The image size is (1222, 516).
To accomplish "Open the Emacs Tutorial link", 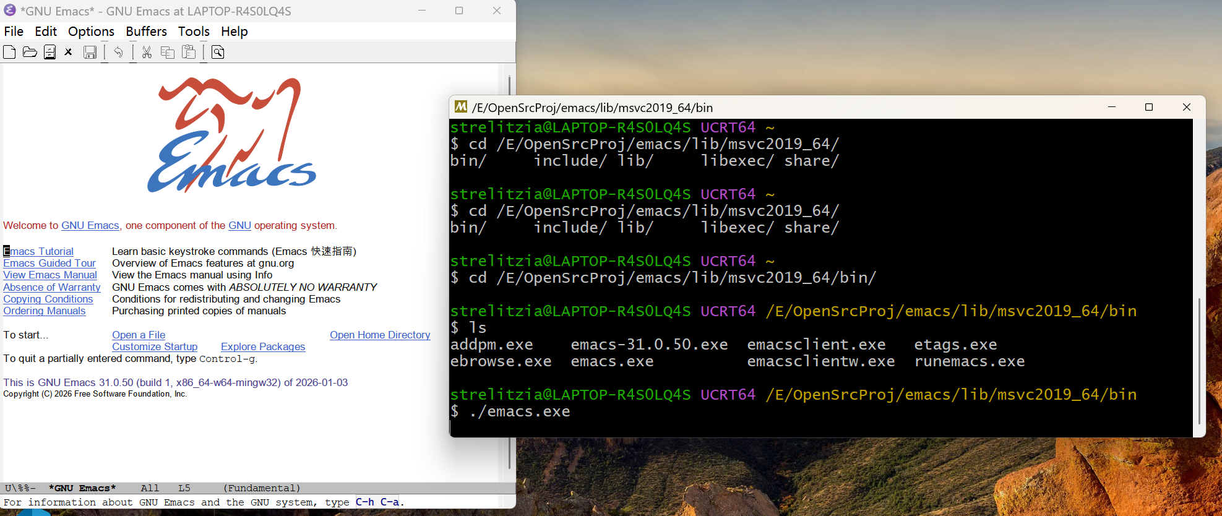I will [38, 251].
